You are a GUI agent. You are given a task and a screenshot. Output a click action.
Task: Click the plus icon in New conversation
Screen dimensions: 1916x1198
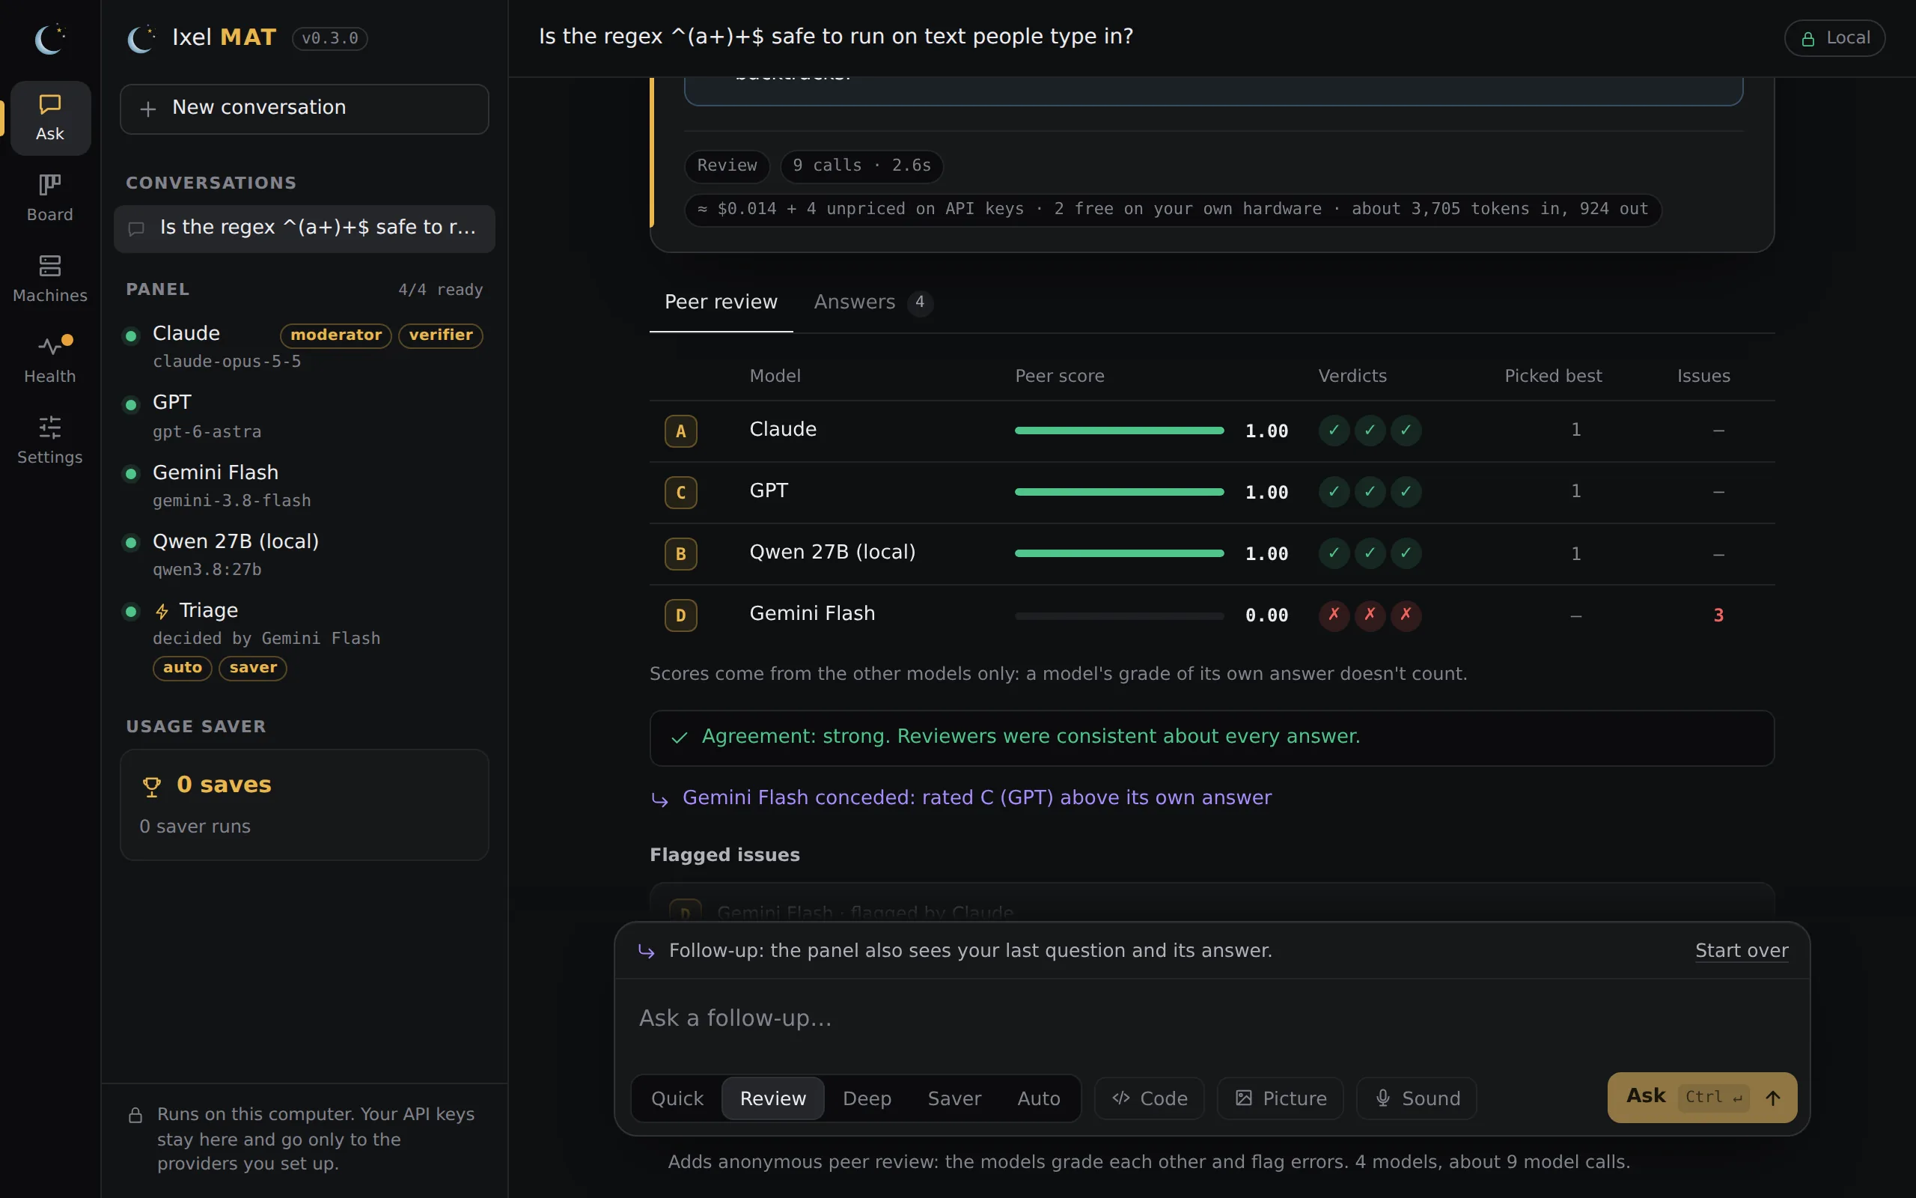148,109
